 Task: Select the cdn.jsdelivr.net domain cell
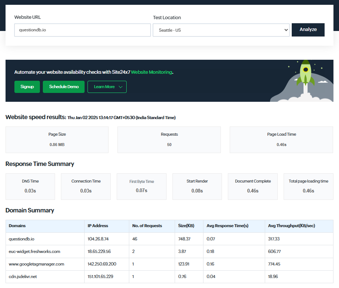pyautogui.click(x=45, y=277)
